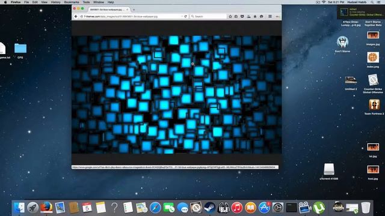This screenshot has width=385, height=216.
Task: Open the File menu
Action: point(26,2)
